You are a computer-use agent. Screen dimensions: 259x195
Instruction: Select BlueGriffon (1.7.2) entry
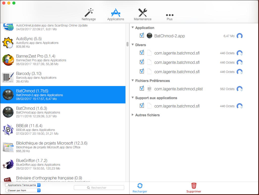(x=63, y=164)
